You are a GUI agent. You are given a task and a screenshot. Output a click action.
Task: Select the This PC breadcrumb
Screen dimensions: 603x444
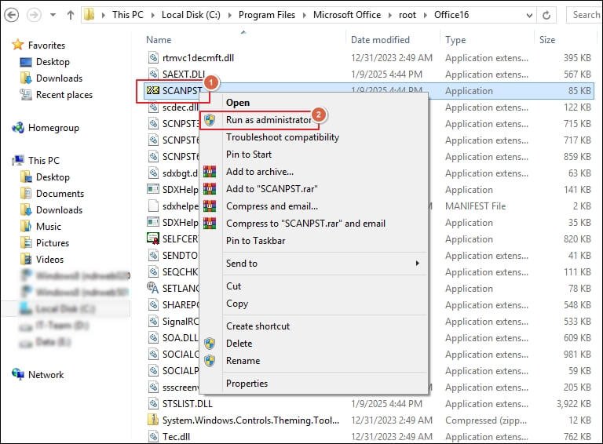(128, 15)
